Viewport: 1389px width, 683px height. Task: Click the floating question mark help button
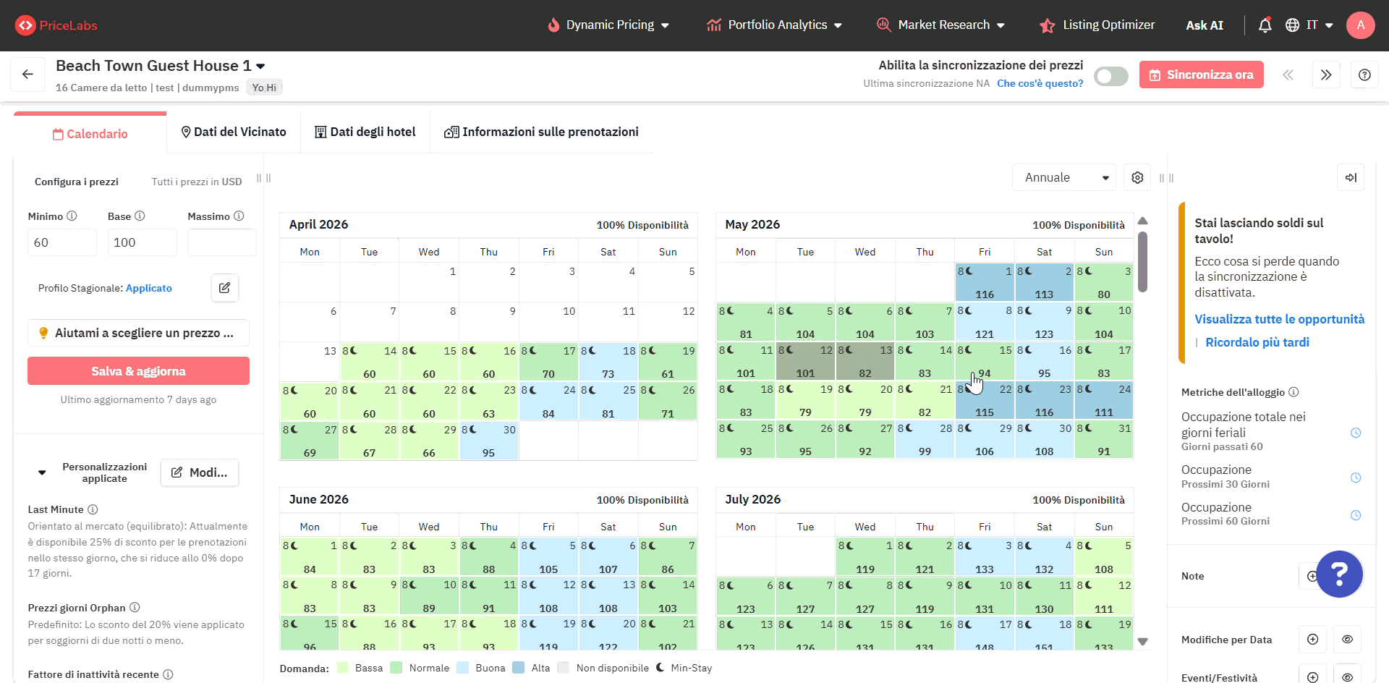coord(1340,574)
